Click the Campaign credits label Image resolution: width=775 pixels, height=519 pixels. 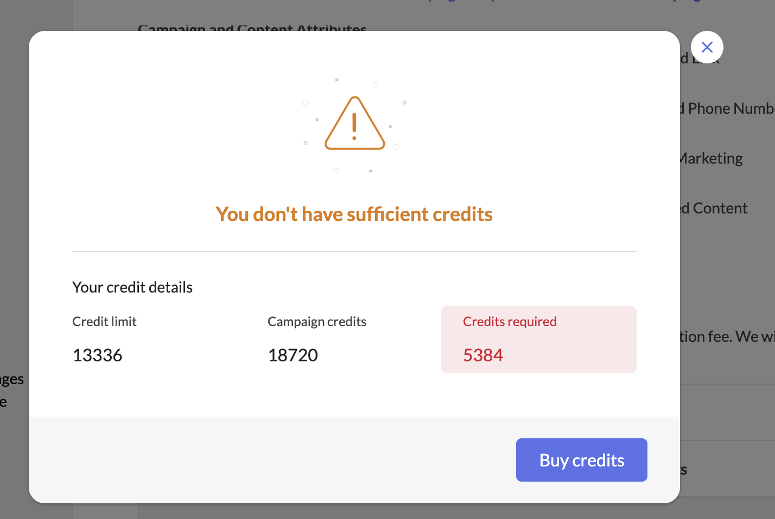coord(317,322)
